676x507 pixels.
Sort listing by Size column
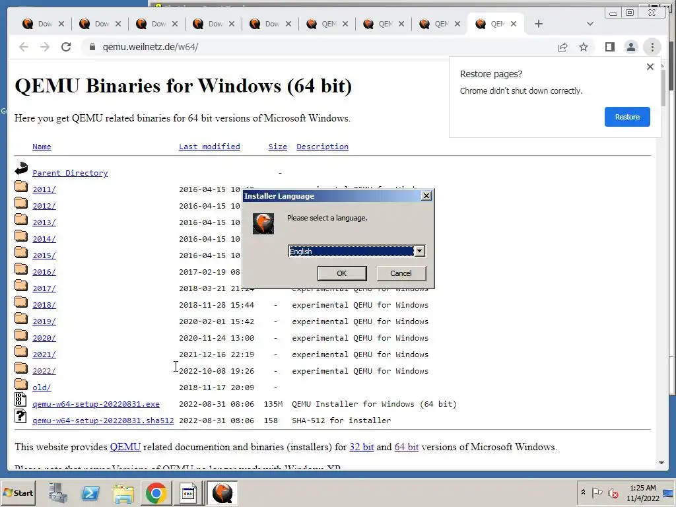tap(278, 147)
